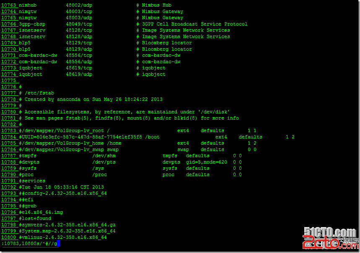Click "#Tue Jun 18 05:33:16 CST 2013" line
The image size is (360, 253).
click(x=61, y=187)
